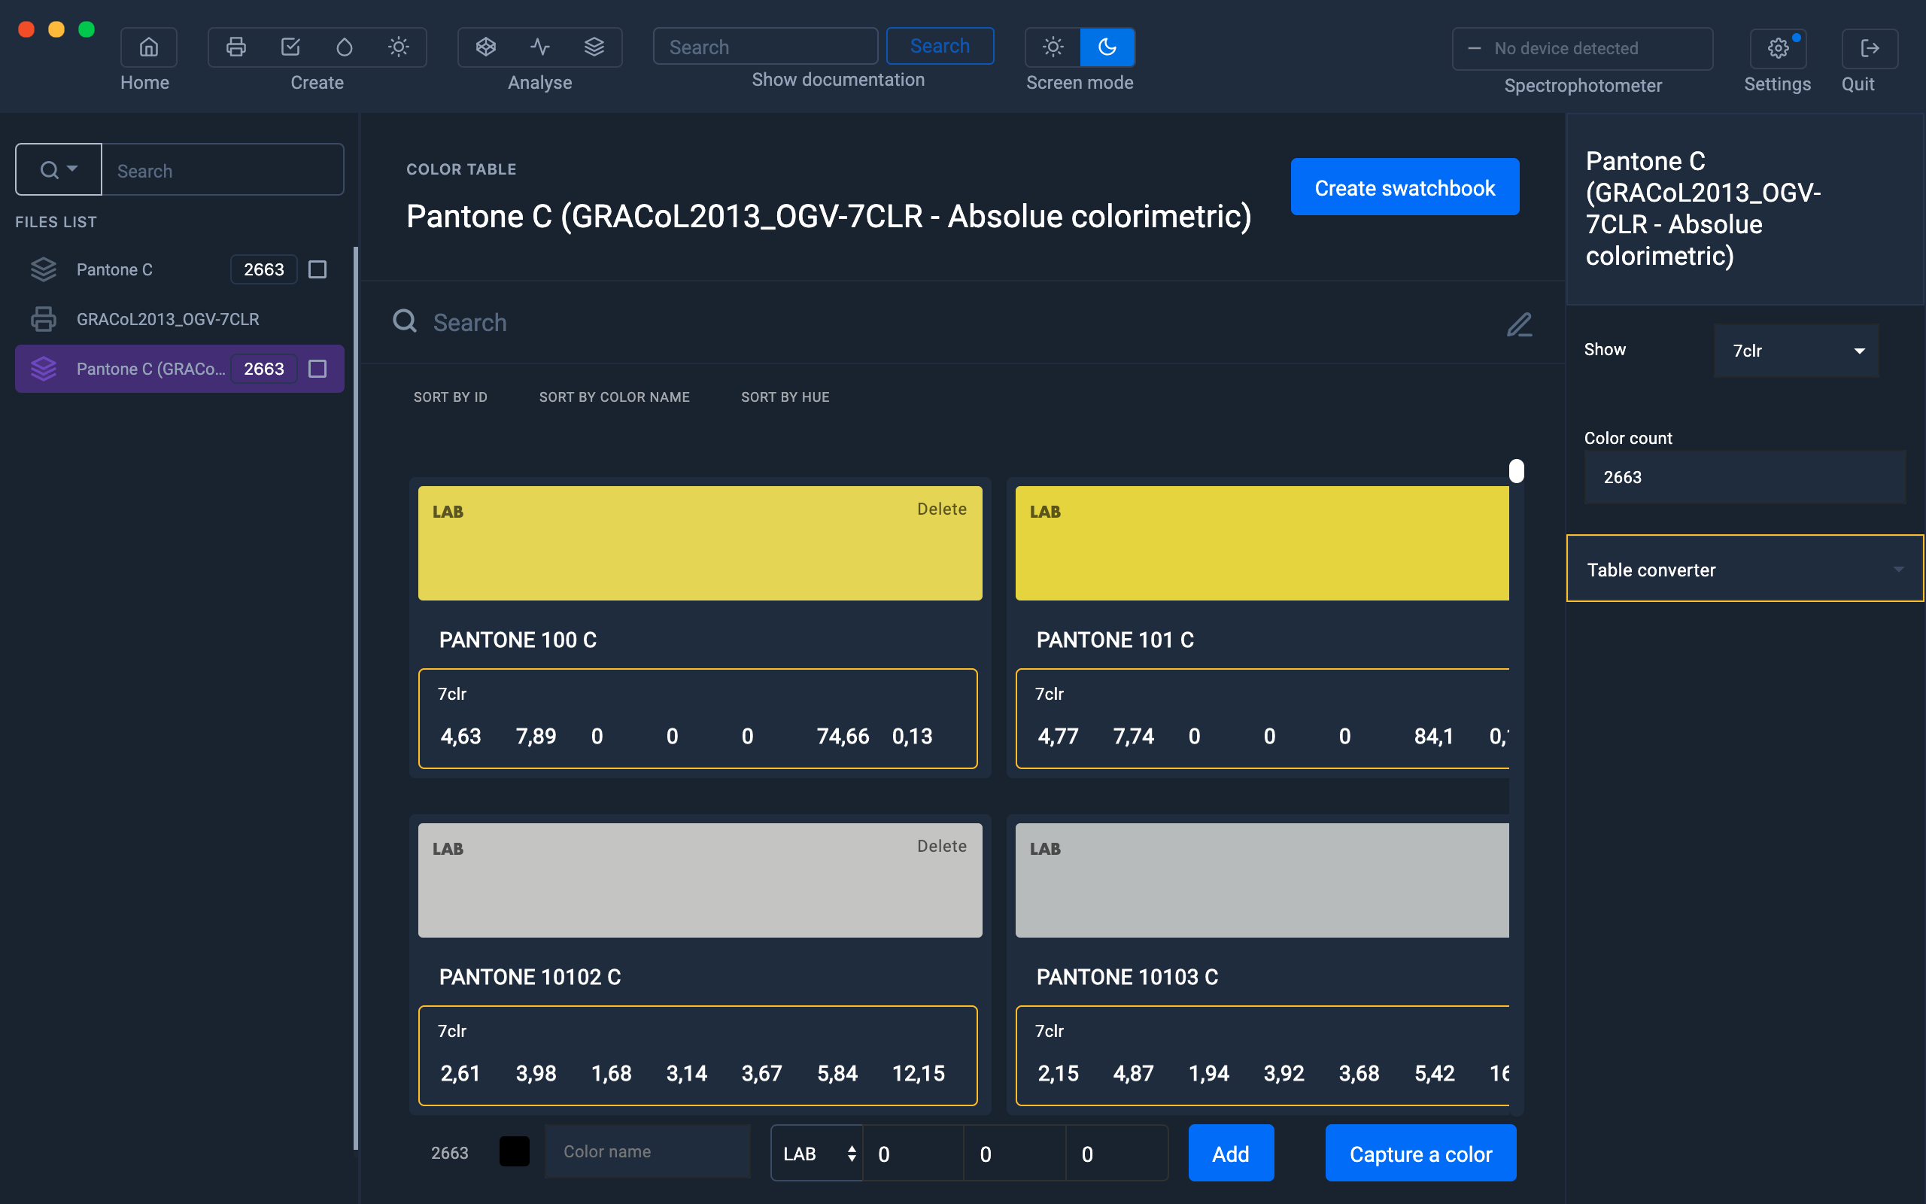Click the Search documentation button
This screenshot has height=1204, width=1926.
[x=940, y=46]
